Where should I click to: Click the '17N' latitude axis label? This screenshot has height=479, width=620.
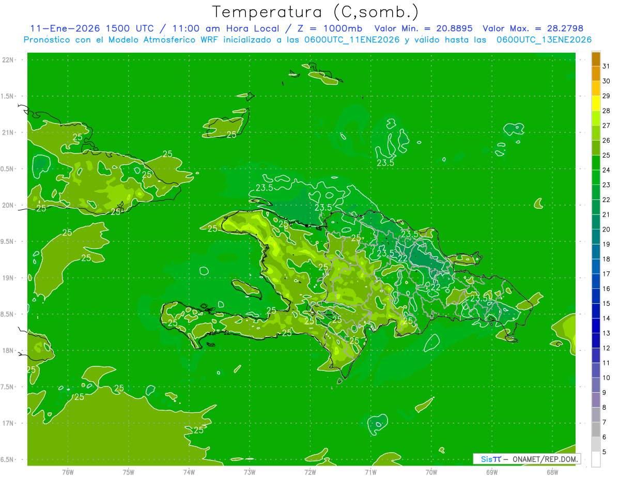coord(8,423)
